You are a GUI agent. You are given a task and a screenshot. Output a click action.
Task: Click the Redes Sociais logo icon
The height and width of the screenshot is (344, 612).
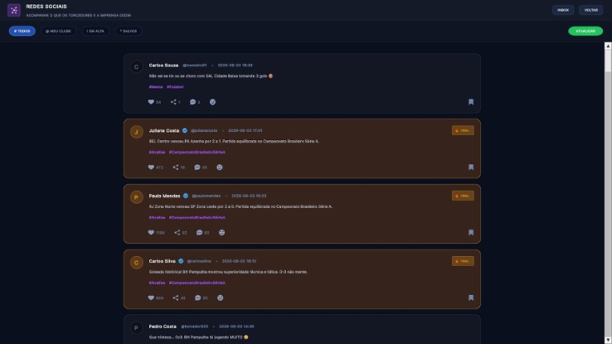tap(14, 10)
